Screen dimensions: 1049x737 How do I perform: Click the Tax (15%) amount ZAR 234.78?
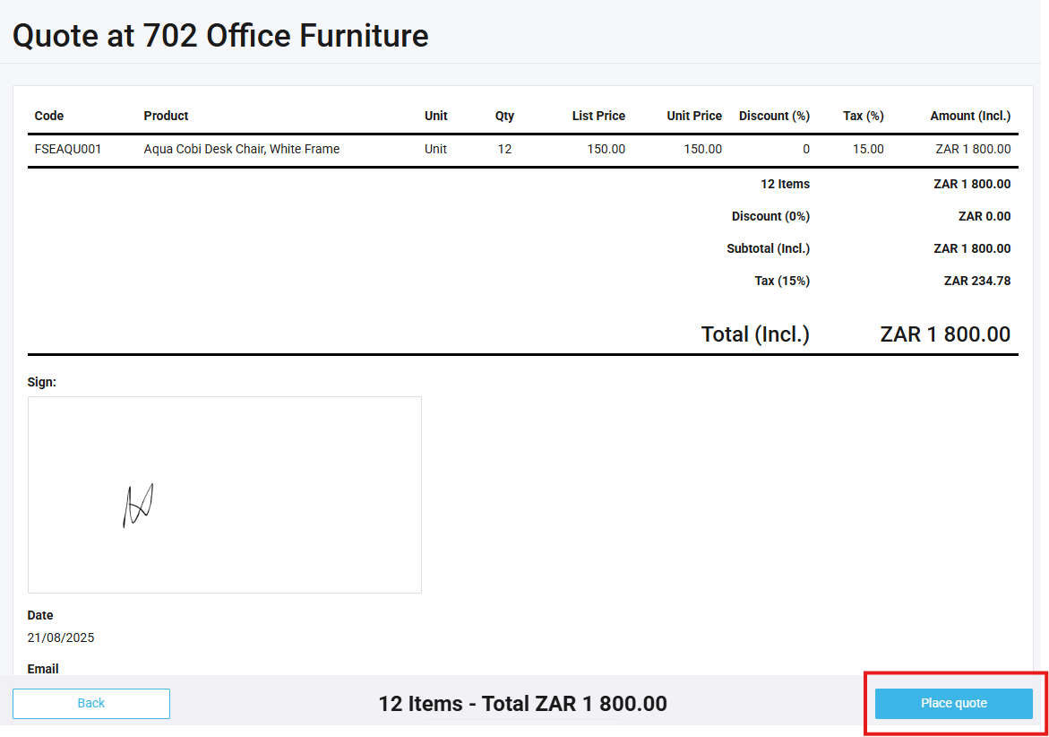pos(977,281)
